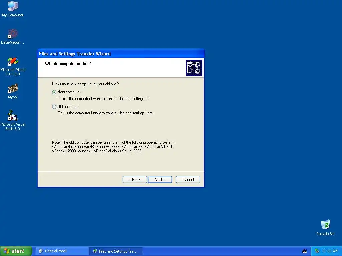Click the 'Which computer is this?' heading
The height and width of the screenshot is (256, 342).
[67, 64]
